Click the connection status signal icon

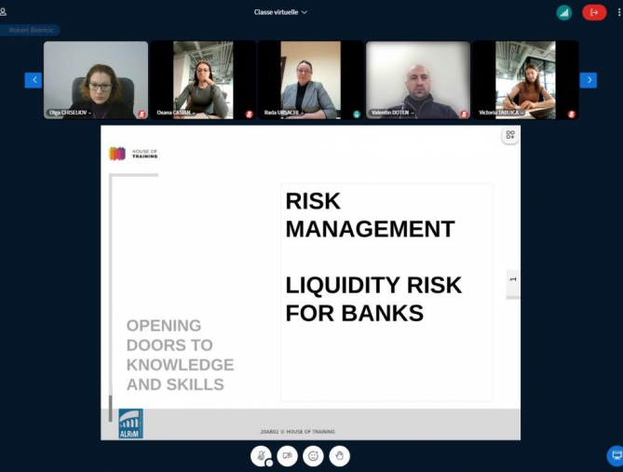563,12
